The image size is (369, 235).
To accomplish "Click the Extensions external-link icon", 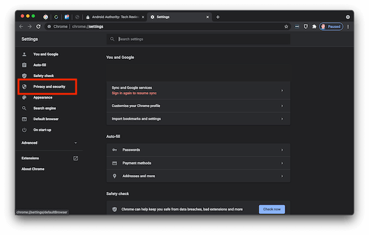I will [x=76, y=158].
